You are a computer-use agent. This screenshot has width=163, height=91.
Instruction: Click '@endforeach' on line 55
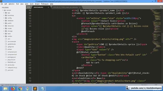(x=88, y=31)
